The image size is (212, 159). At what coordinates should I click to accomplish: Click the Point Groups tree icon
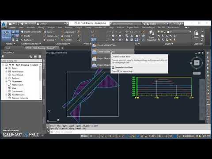pos(10,72)
